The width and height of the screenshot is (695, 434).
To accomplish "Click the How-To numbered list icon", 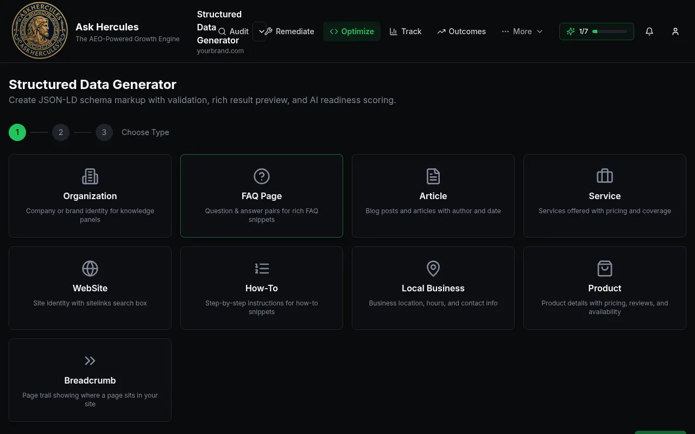I will pyautogui.click(x=262, y=269).
